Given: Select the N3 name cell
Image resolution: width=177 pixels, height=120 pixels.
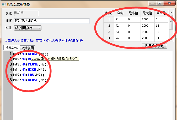Looking at the screenshot, I should tap(120, 32).
